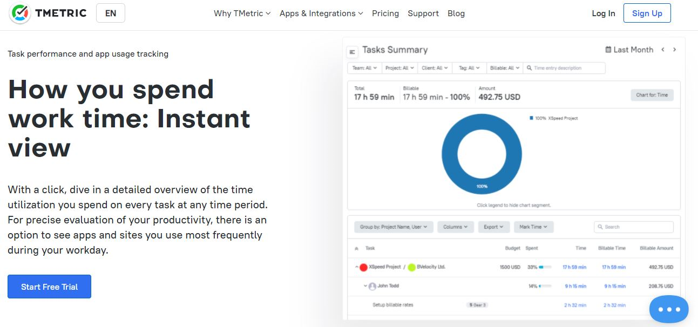Collapse the John Todd row chevron
This screenshot has width=698, height=327.
(x=365, y=287)
